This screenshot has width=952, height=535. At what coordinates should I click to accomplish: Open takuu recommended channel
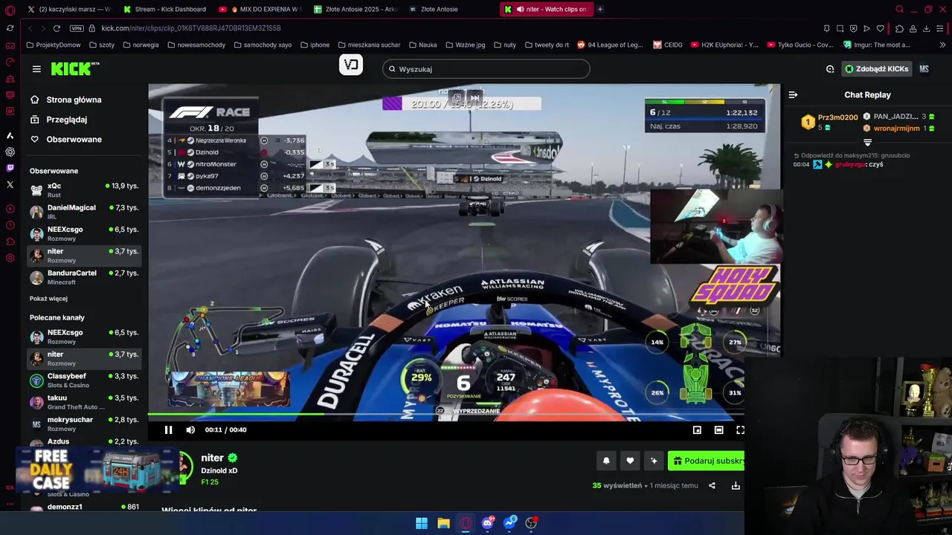[84, 402]
